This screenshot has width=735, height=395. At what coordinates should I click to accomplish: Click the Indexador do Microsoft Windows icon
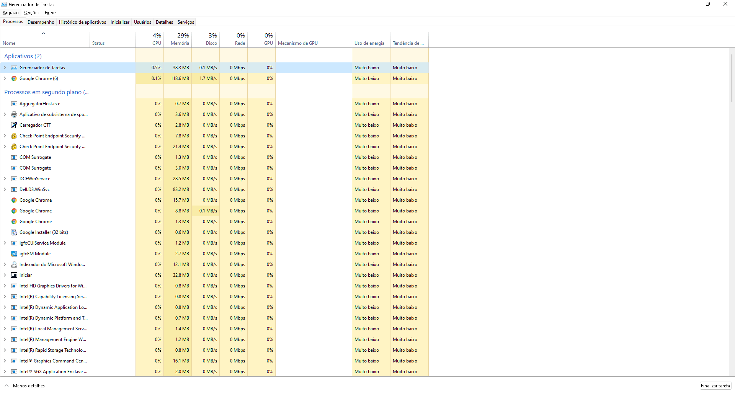coord(14,264)
